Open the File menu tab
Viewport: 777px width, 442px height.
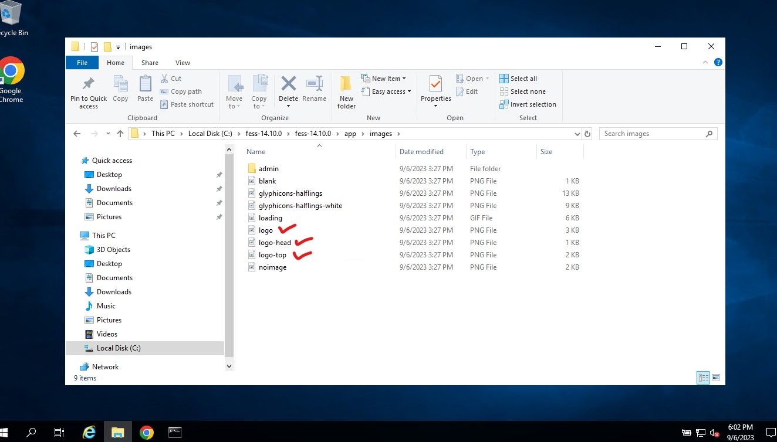[82, 63]
